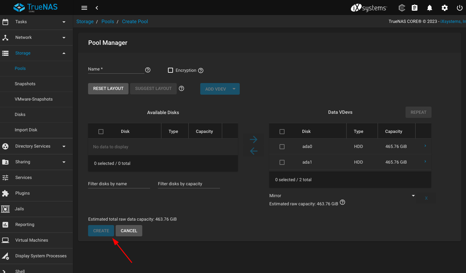Click the Network sidebar icon
This screenshot has height=273, width=466.
[x=5, y=38]
